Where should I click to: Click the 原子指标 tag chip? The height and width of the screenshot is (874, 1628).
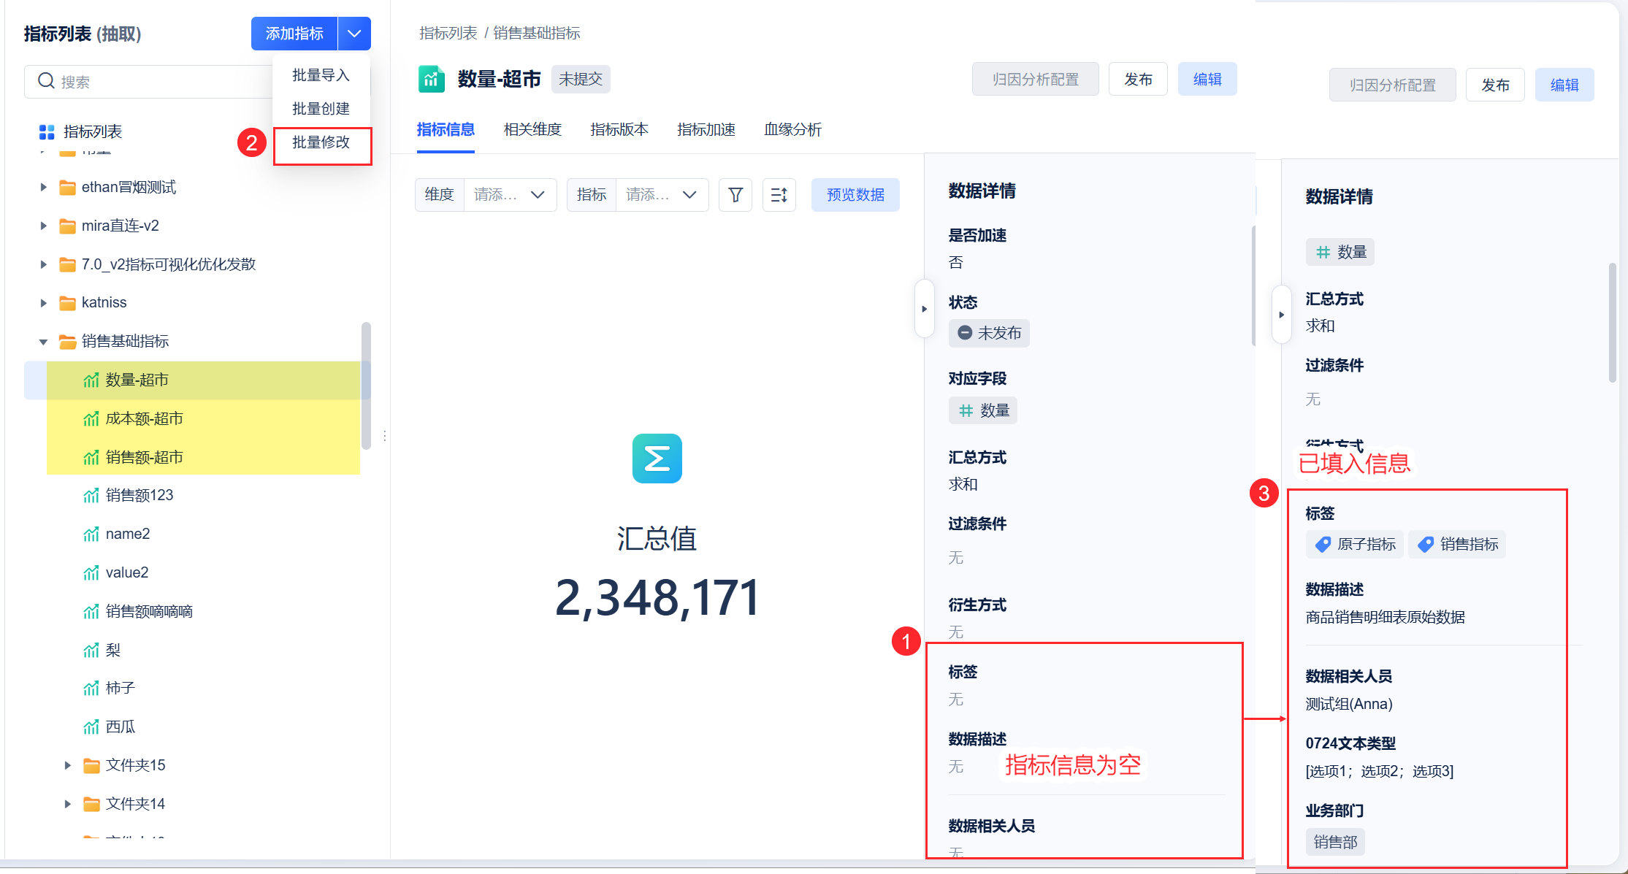pos(1355,544)
